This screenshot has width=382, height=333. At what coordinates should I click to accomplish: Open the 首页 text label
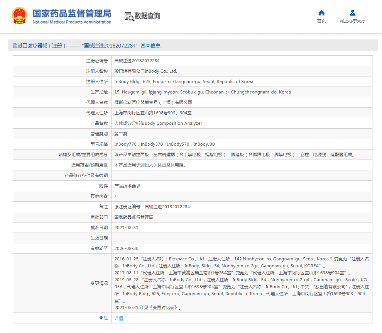tap(321, 21)
